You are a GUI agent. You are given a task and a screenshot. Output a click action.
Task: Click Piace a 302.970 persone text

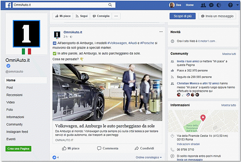coord(192,71)
